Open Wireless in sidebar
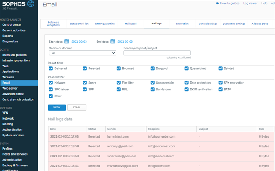The width and height of the screenshot is (275, 171). pyautogui.click(x=8, y=77)
